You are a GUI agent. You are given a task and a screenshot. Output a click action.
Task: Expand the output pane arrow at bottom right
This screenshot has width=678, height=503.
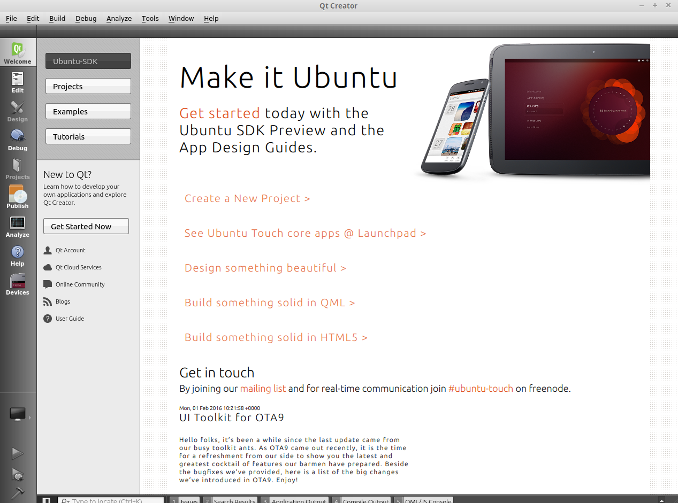click(662, 501)
